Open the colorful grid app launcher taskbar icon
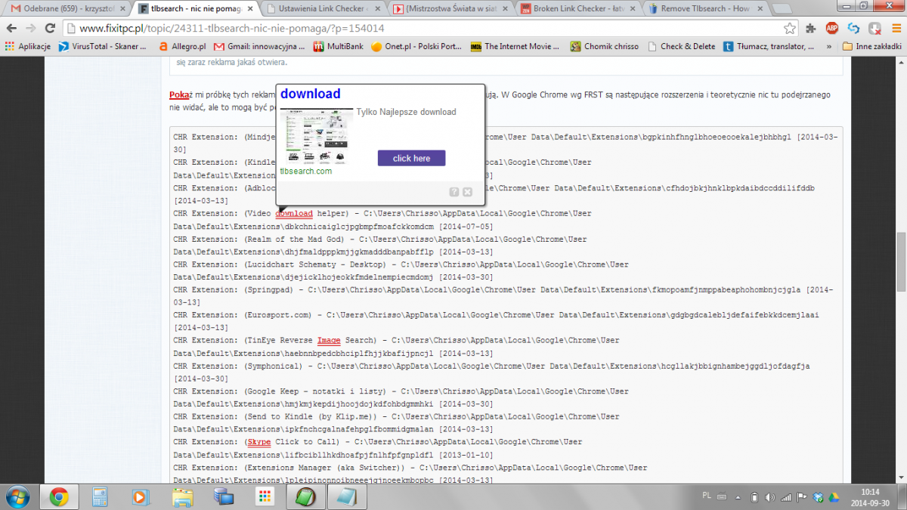 (x=264, y=496)
